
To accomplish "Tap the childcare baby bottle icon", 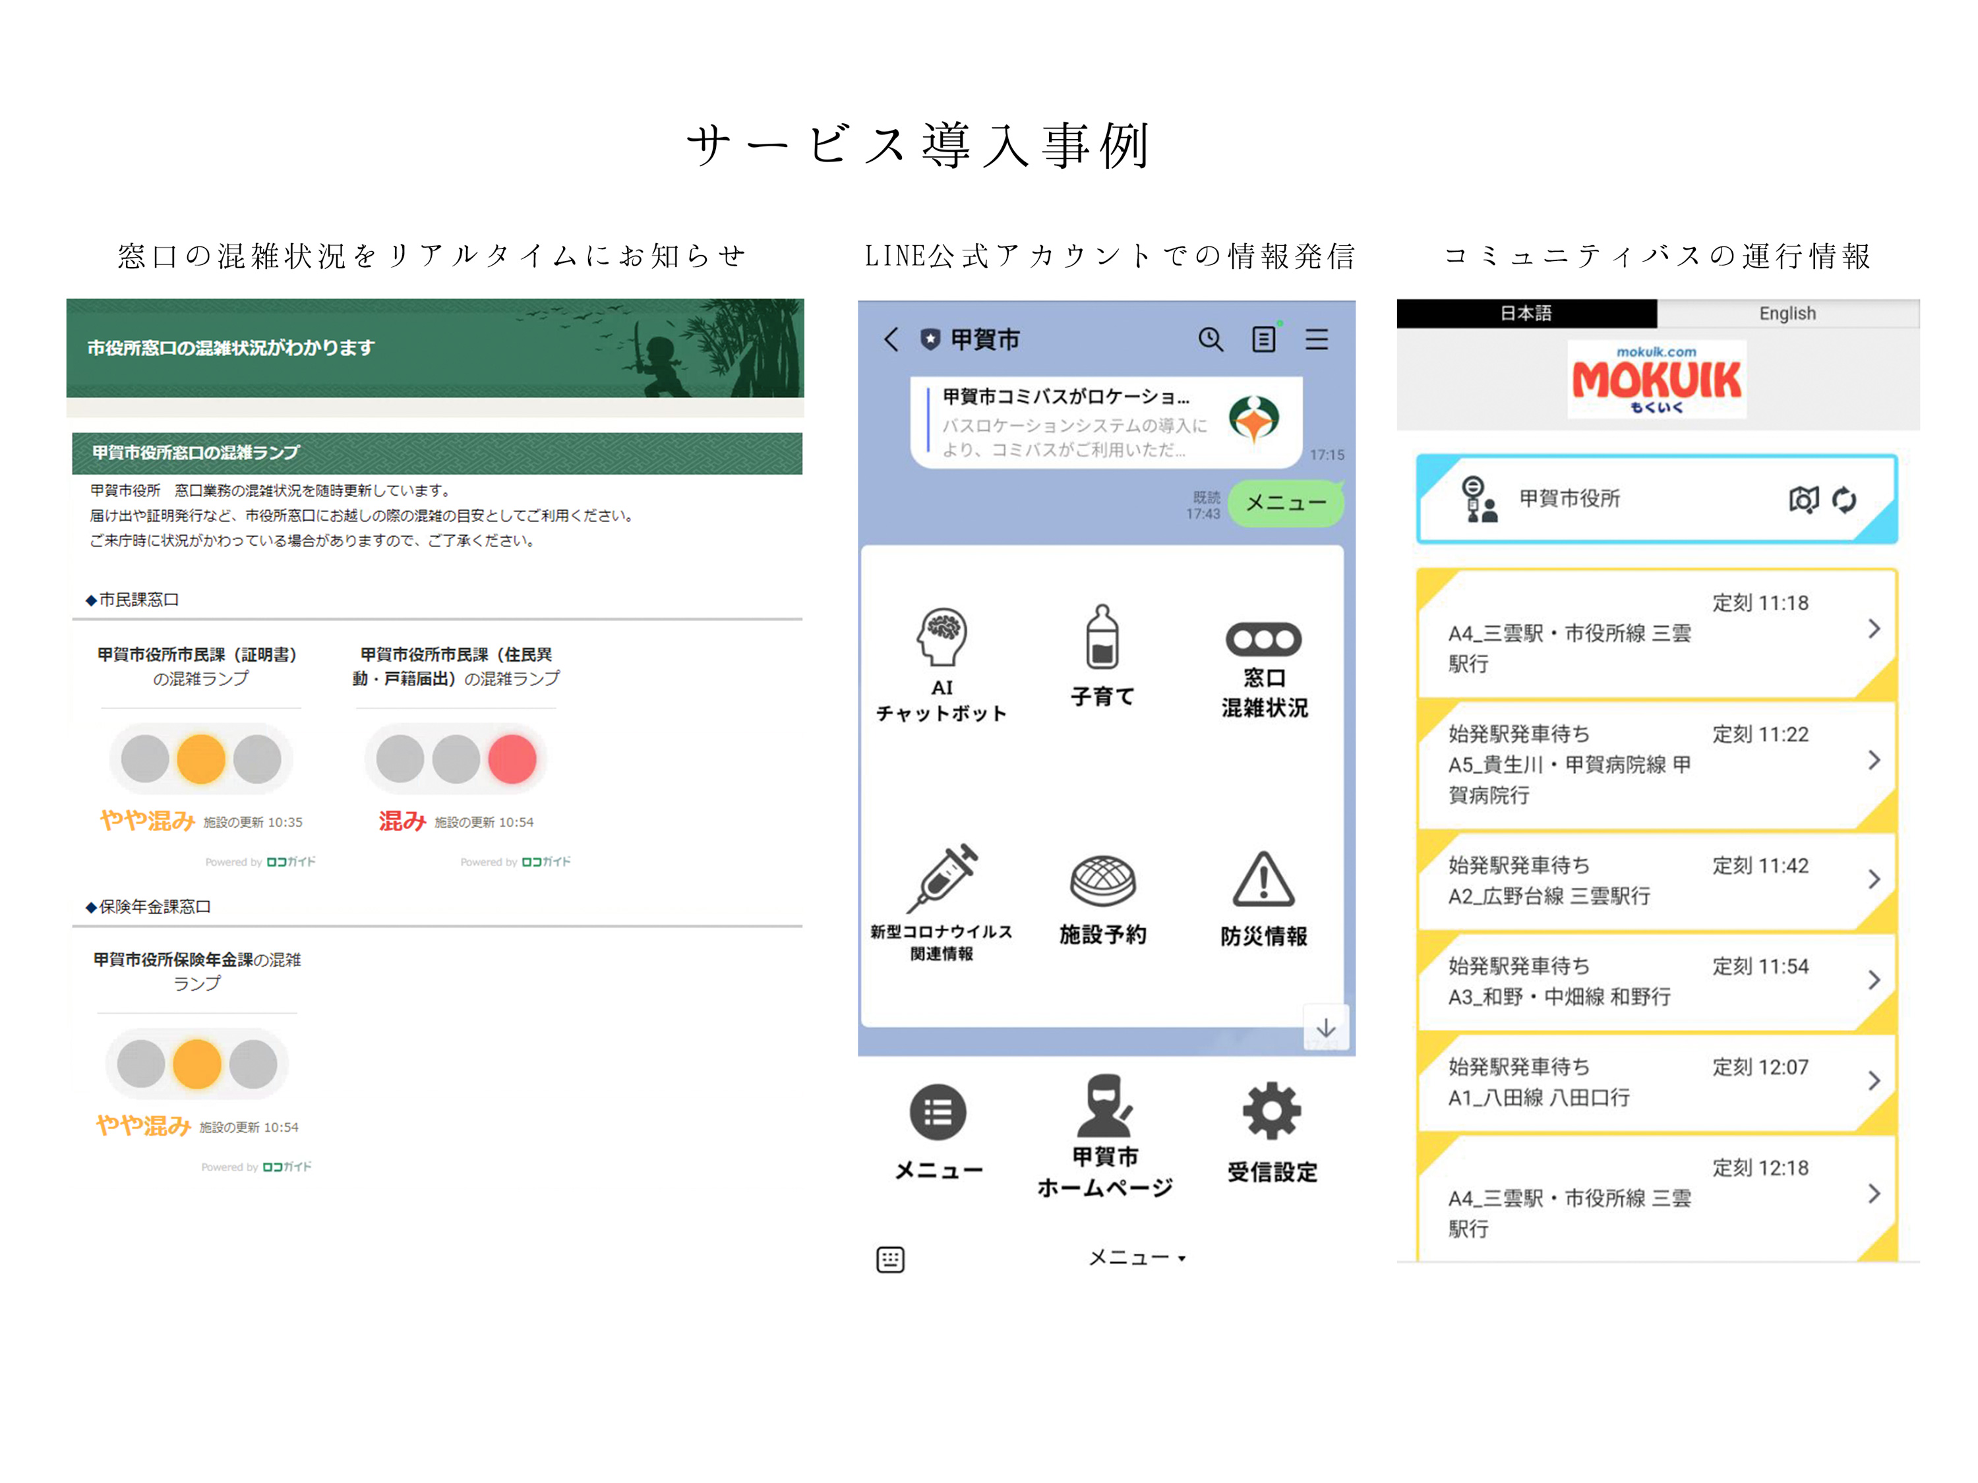I will tap(1102, 637).
